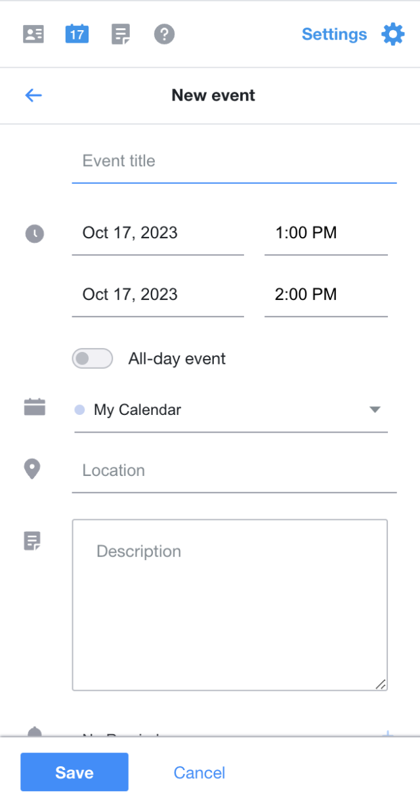
Task: Go back using the blue arrow
Action: (x=33, y=95)
